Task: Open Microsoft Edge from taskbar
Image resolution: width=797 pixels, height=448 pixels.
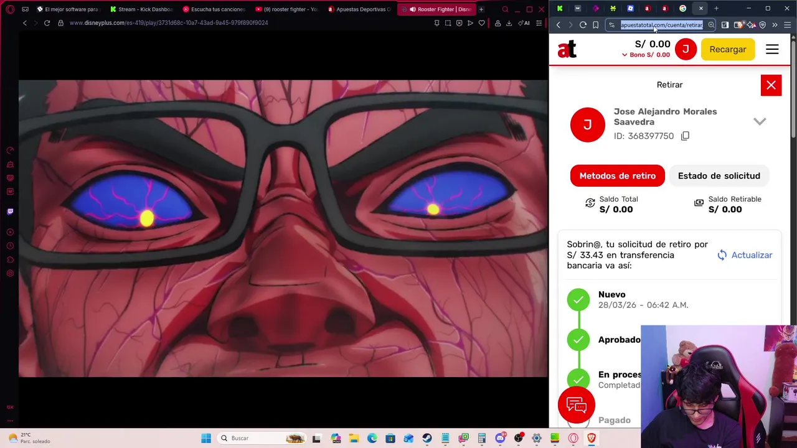Action: coord(372,438)
